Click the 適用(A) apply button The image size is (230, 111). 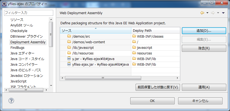[x=202, y=87]
